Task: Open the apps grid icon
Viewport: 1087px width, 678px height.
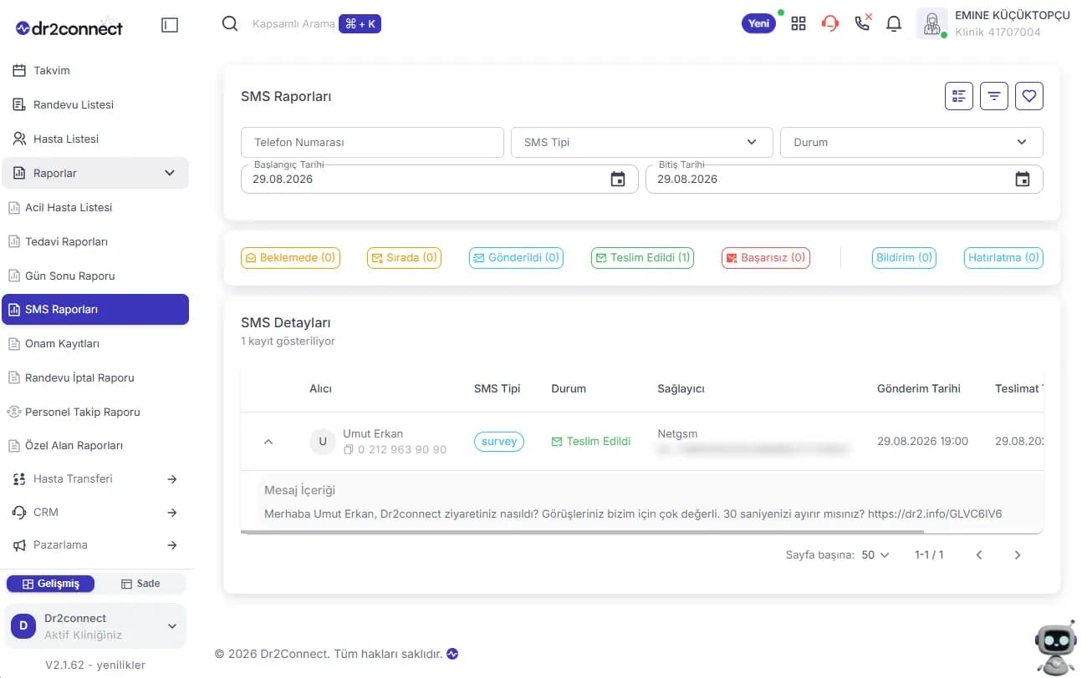Action: tap(799, 23)
